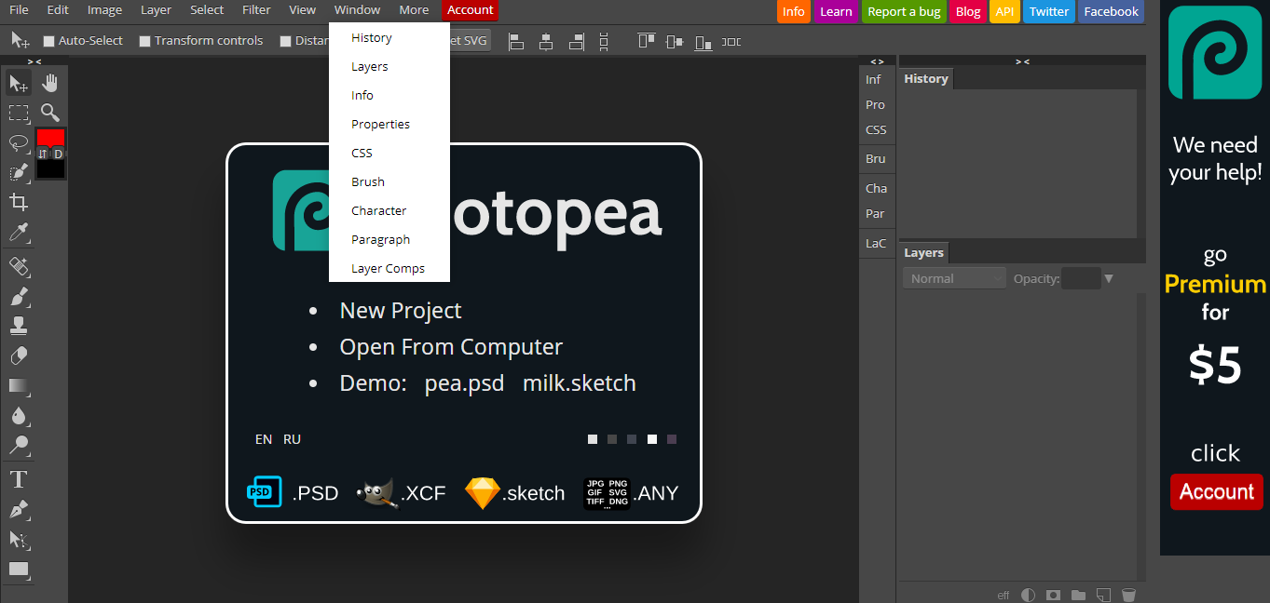
Task: Select the Lasso tool
Action: [x=19, y=143]
